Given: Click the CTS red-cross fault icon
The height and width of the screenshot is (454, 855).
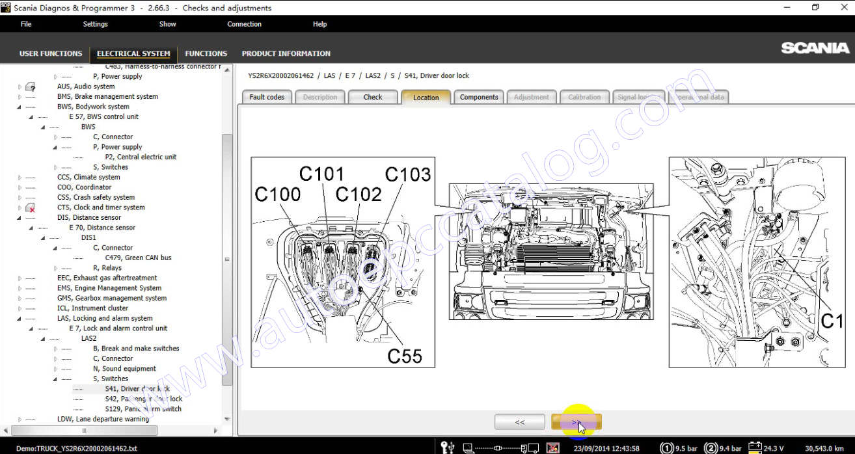Looking at the screenshot, I should (x=30, y=207).
